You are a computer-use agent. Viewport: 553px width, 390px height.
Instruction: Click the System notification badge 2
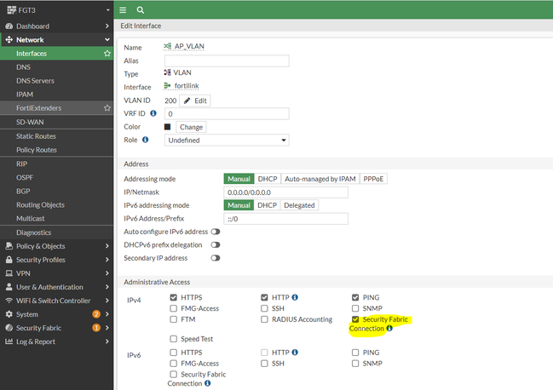point(96,314)
